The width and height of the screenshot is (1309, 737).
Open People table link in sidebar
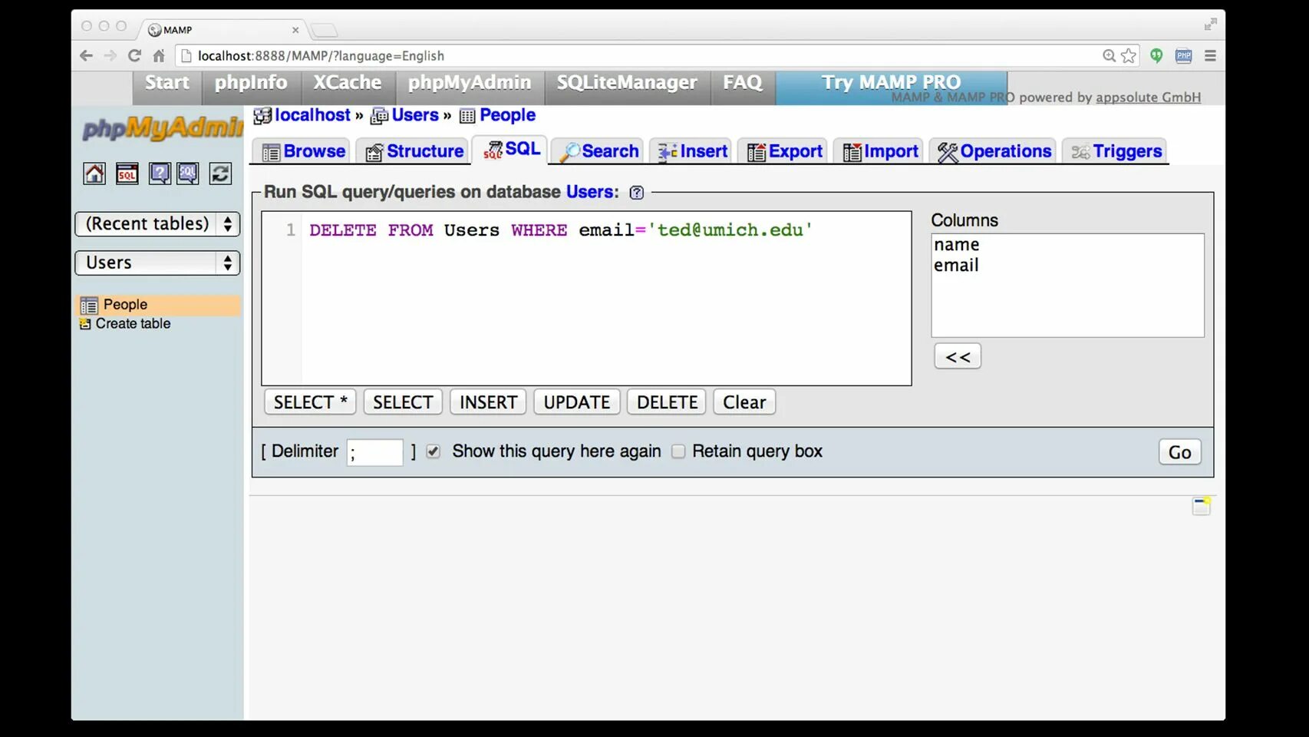click(125, 305)
